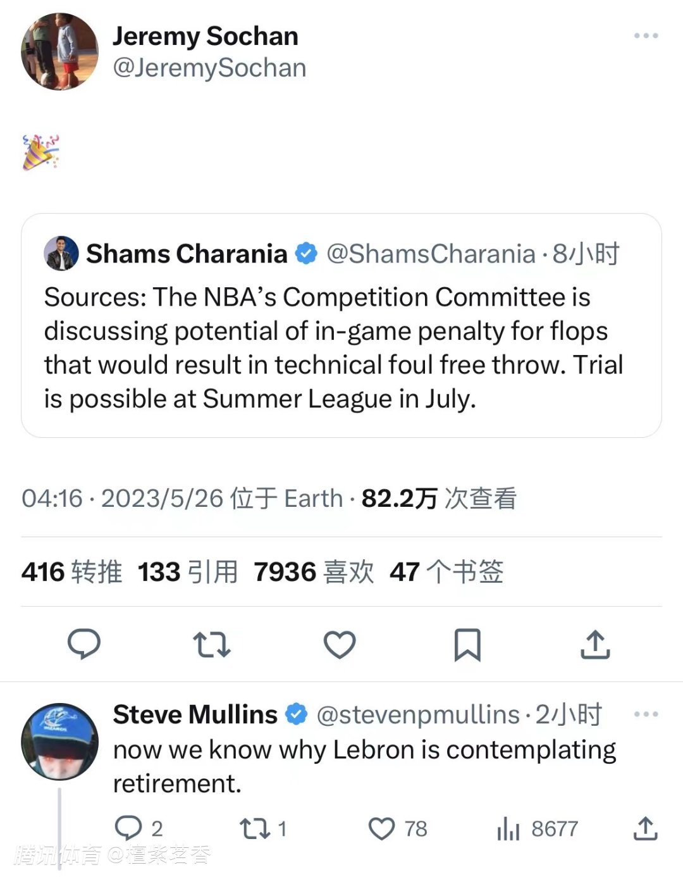Open Steve Mullins' profile avatar
This screenshot has width=683, height=877.
(x=59, y=741)
